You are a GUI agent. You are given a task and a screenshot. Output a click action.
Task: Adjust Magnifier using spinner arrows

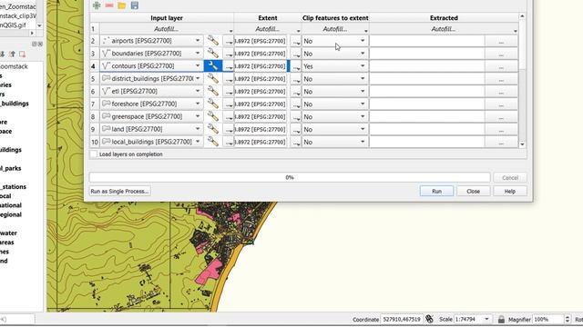click(x=568, y=319)
